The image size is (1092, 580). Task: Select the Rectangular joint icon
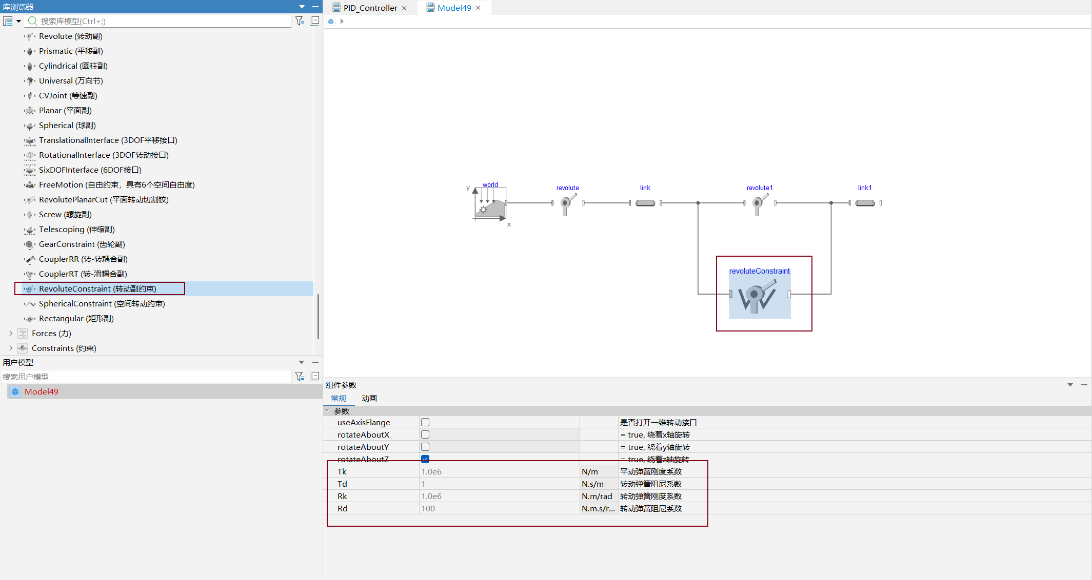pos(30,319)
